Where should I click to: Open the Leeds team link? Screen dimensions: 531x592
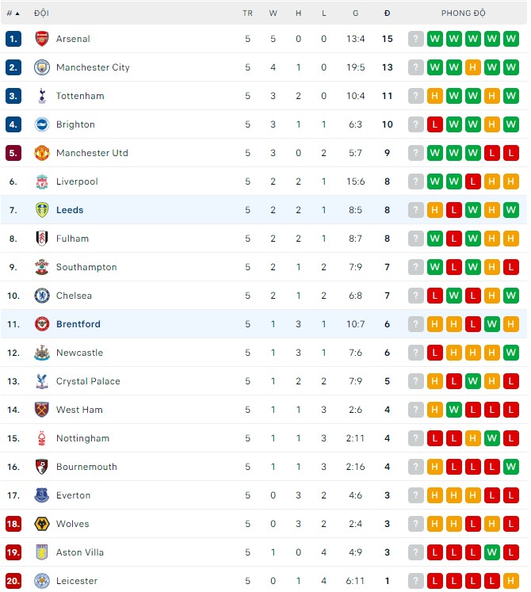pos(70,210)
